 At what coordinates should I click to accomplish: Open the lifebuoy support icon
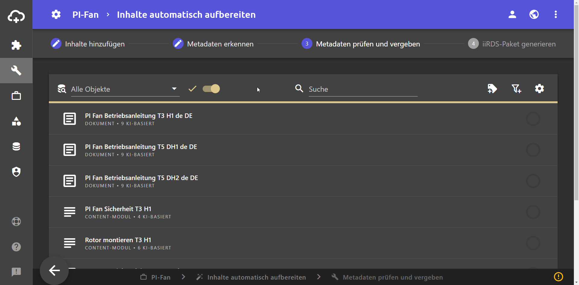[16, 222]
